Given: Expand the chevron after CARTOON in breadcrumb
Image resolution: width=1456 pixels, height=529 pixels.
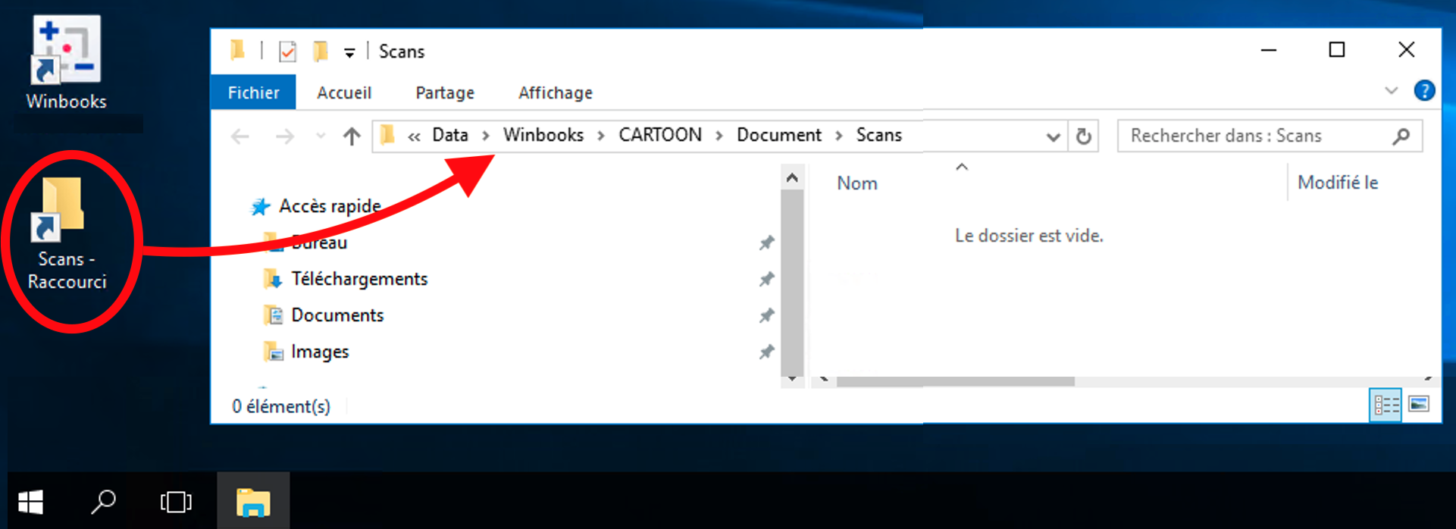Looking at the screenshot, I should click(719, 136).
